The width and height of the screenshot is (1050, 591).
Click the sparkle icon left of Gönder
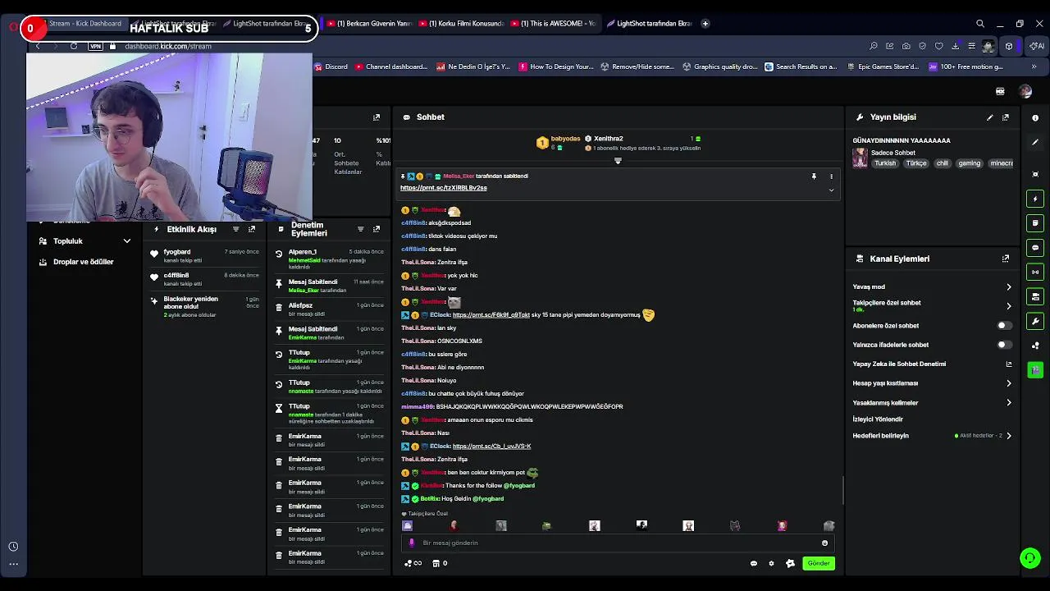790,563
